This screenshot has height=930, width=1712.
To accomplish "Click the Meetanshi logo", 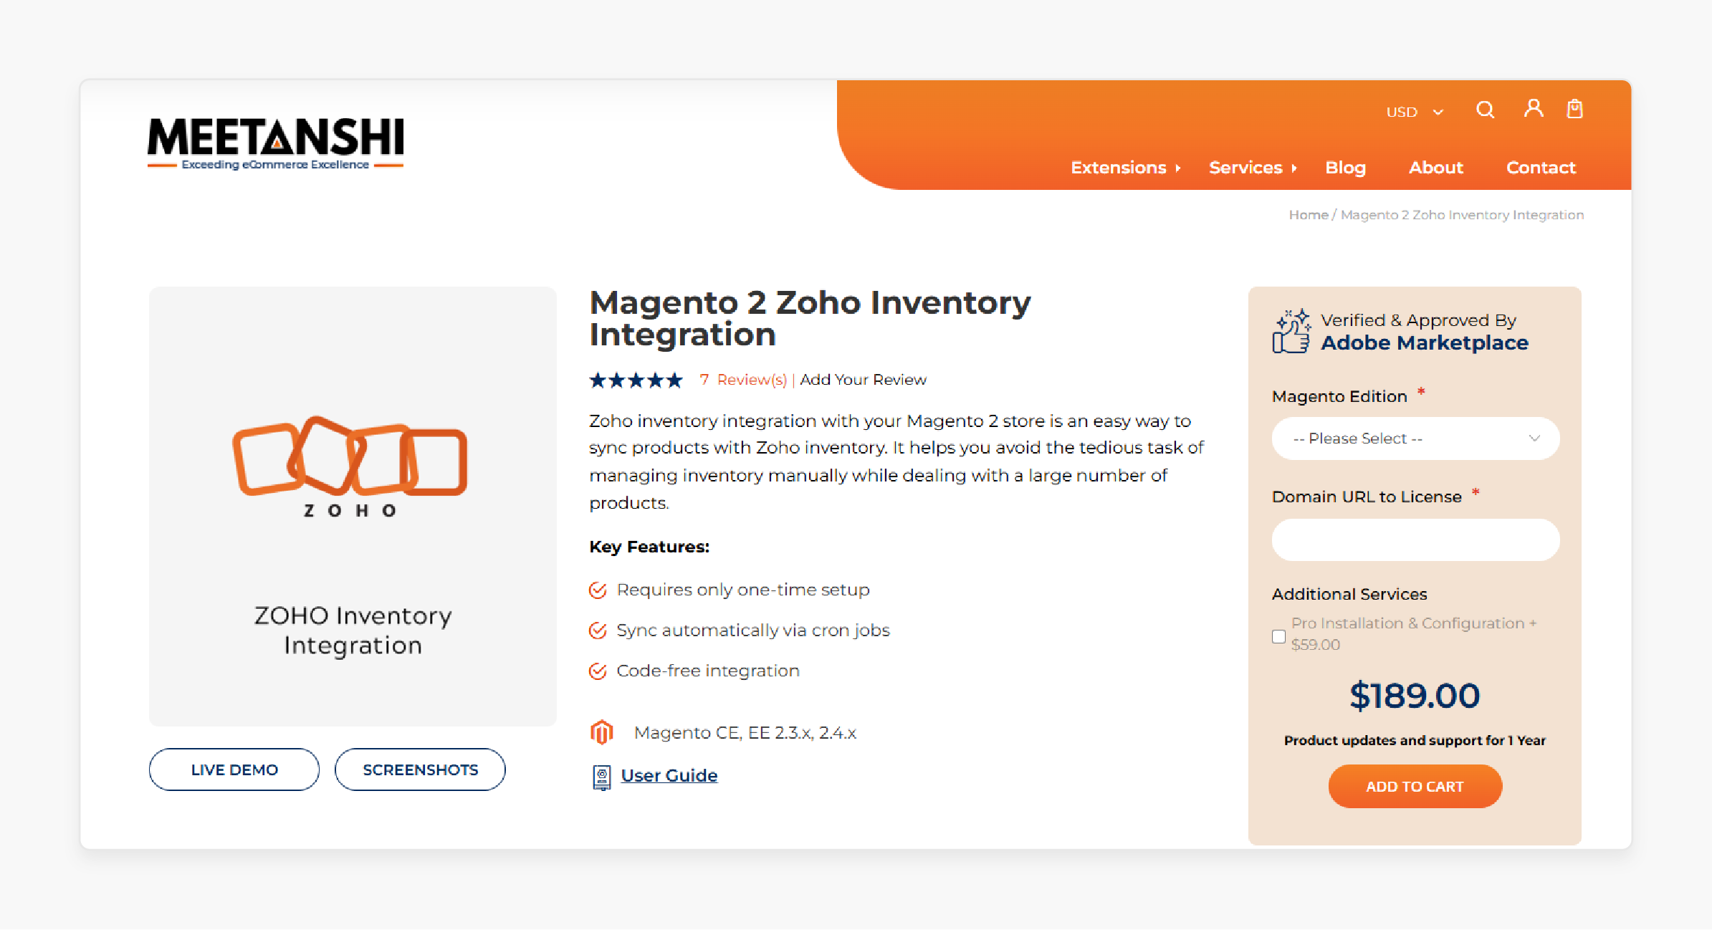I will [275, 143].
